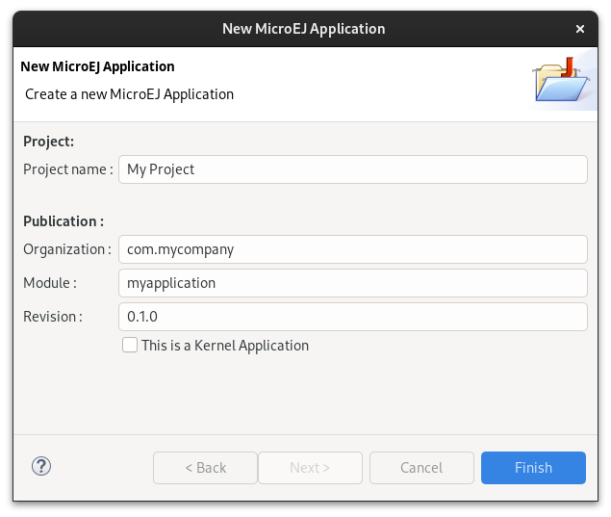Screen dimensions: 611x517
Task: Click the '< Back' button
Action: coord(205,468)
